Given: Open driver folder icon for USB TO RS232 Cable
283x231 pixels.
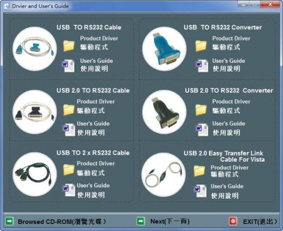Looking at the screenshot, I should (x=69, y=46).
